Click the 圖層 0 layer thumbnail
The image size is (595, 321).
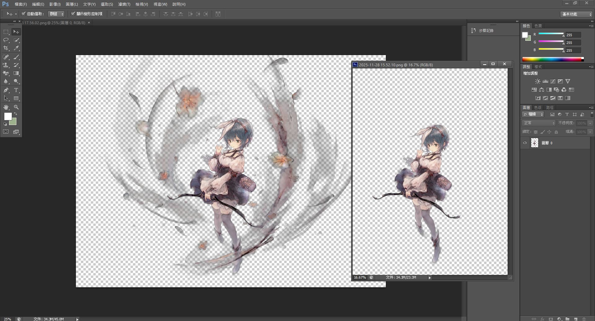point(535,143)
